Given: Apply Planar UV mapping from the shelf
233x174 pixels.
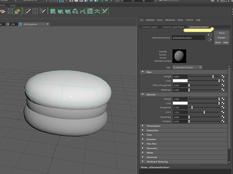Looking at the screenshot, I should pyautogui.click(x=53, y=11).
